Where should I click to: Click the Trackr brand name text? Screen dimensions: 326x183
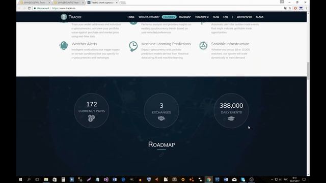coord(75,17)
